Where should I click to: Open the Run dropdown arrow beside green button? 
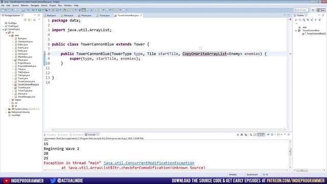click(43, 10)
